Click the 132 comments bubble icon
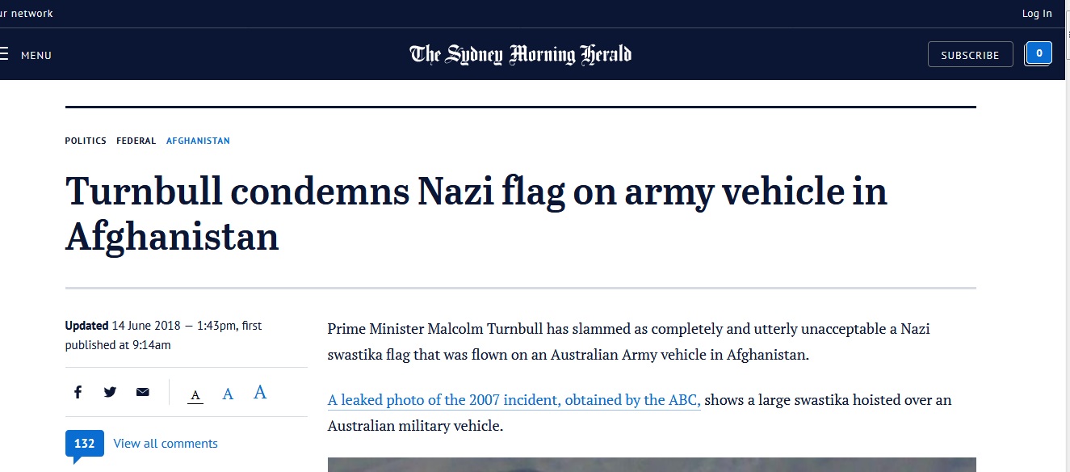This screenshot has width=1070, height=472. [85, 444]
